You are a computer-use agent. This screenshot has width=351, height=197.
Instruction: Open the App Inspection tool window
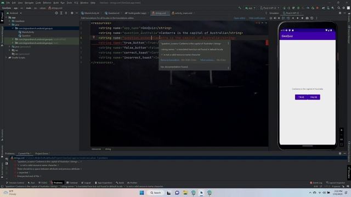[x=104, y=183]
